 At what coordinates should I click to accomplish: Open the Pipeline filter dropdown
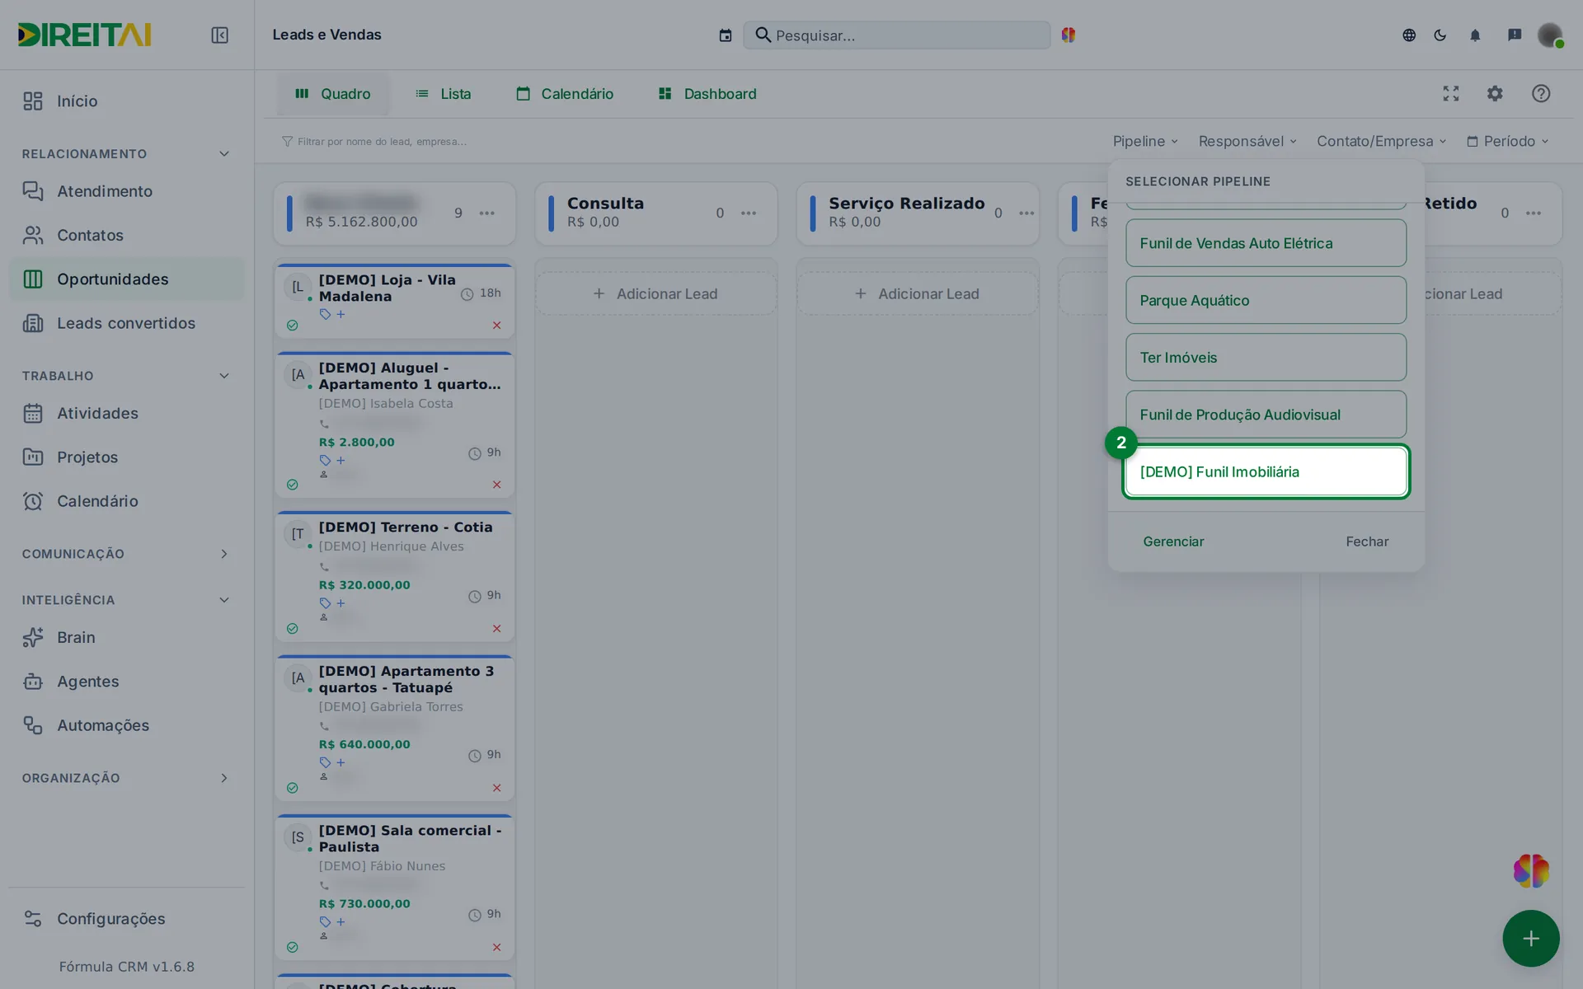1145,142
